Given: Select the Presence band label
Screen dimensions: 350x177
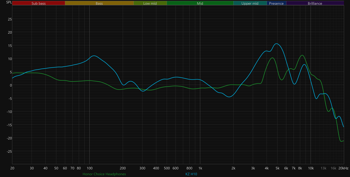Looking at the screenshot, I should (276, 3).
